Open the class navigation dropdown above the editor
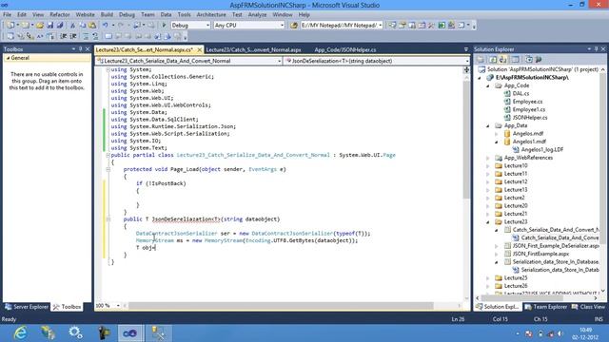This screenshot has height=342, width=609. click(279, 61)
